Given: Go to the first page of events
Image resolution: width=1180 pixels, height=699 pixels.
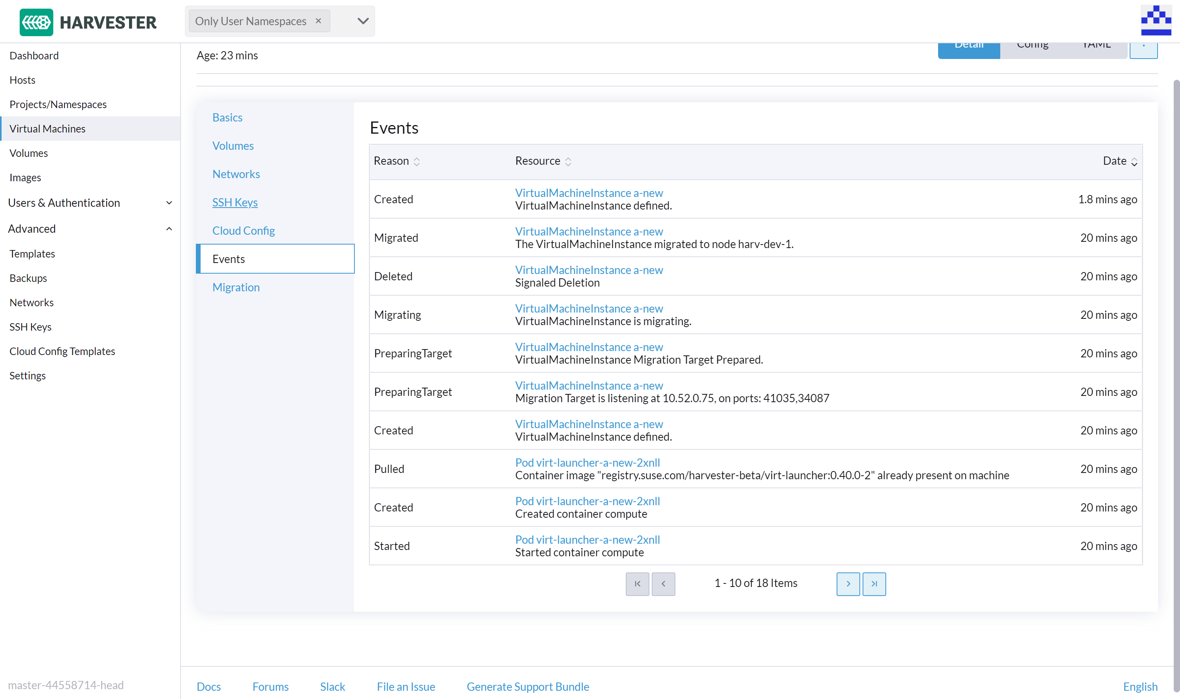Looking at the screenshot, I should pyautogui.click(x=637, y=583).
